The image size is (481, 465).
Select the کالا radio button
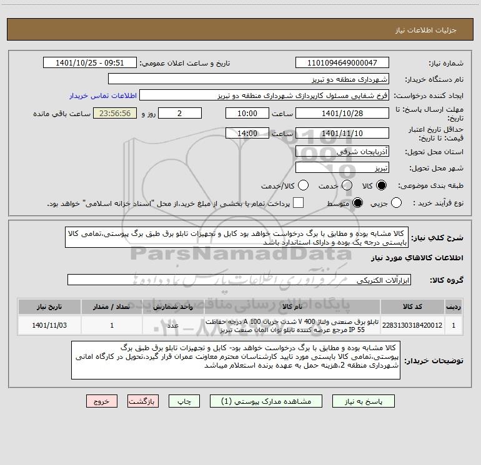[x=381, y=185]
